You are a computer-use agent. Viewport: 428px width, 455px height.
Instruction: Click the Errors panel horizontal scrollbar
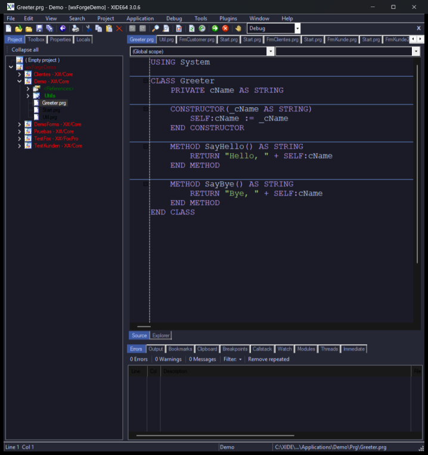[x=215, y=435]
